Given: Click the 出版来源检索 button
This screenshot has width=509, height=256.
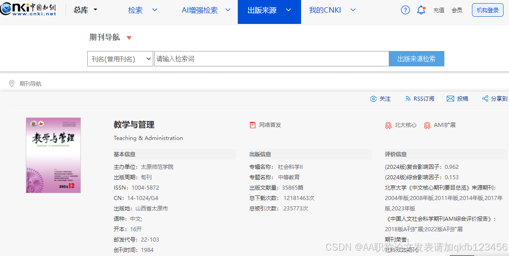Looking at the screenshot, I should [416, 59].
